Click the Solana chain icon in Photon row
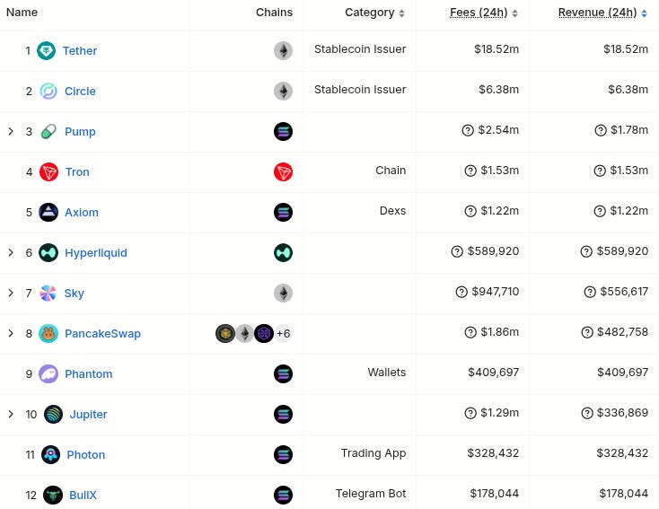 tap(284, 454)
